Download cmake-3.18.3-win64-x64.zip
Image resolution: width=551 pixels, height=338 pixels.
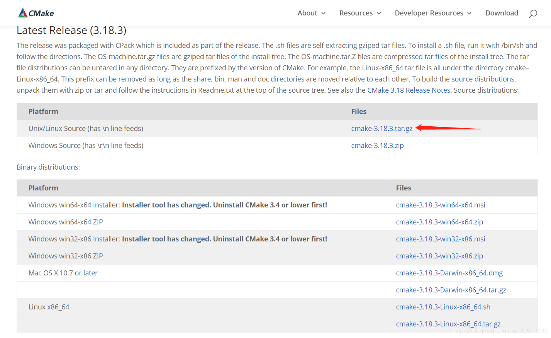pos(439,222)
